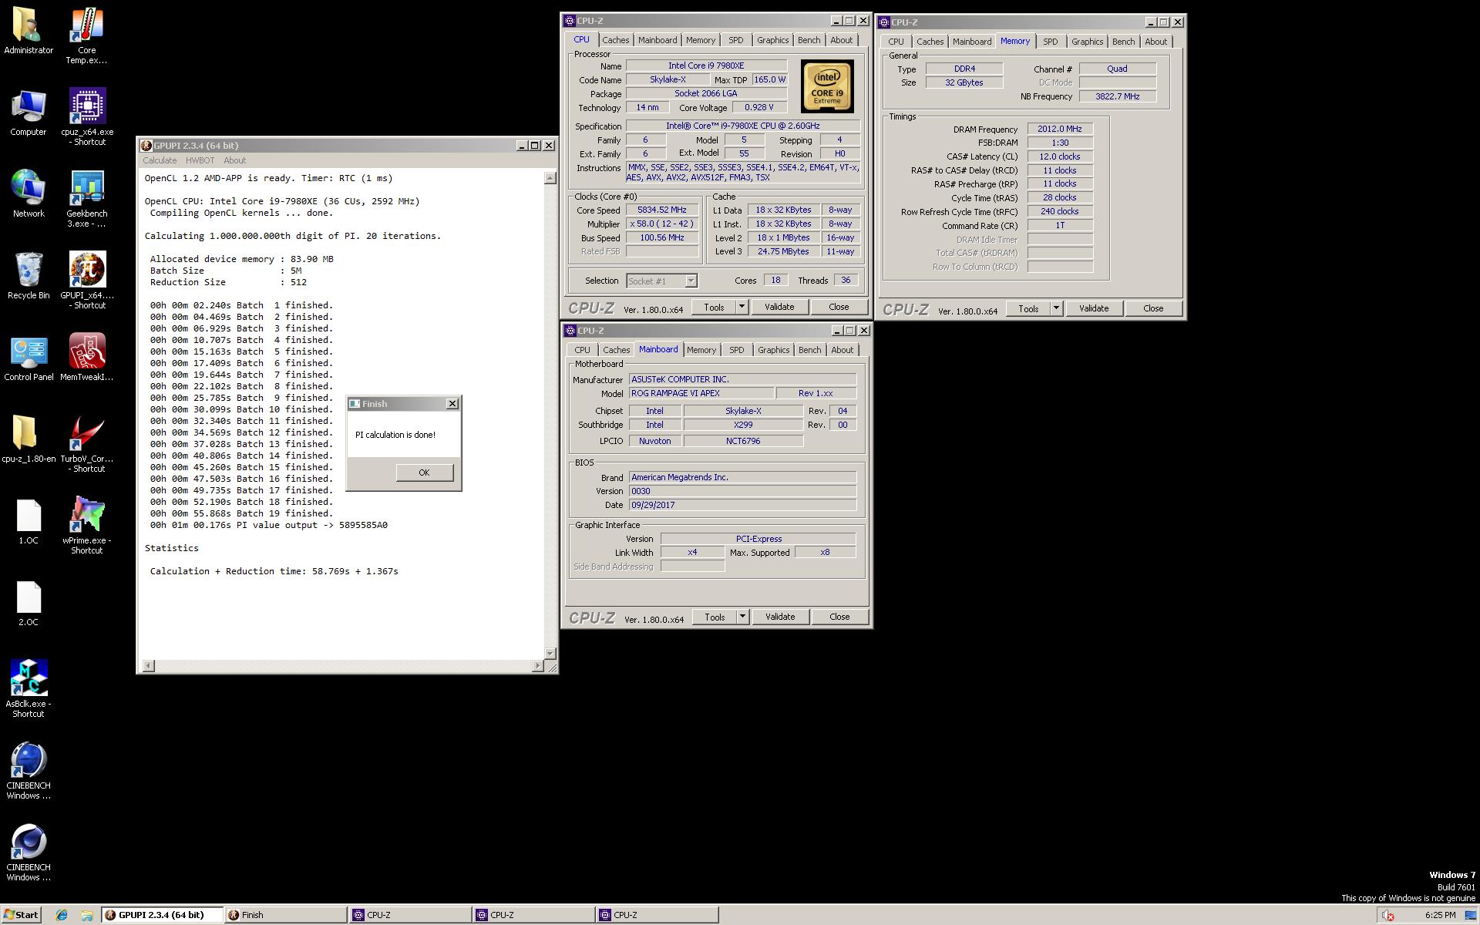Open the HWBOT menu in GPUPI
The height and width of the screenshot is (925, 1480).
coord(200,160)
